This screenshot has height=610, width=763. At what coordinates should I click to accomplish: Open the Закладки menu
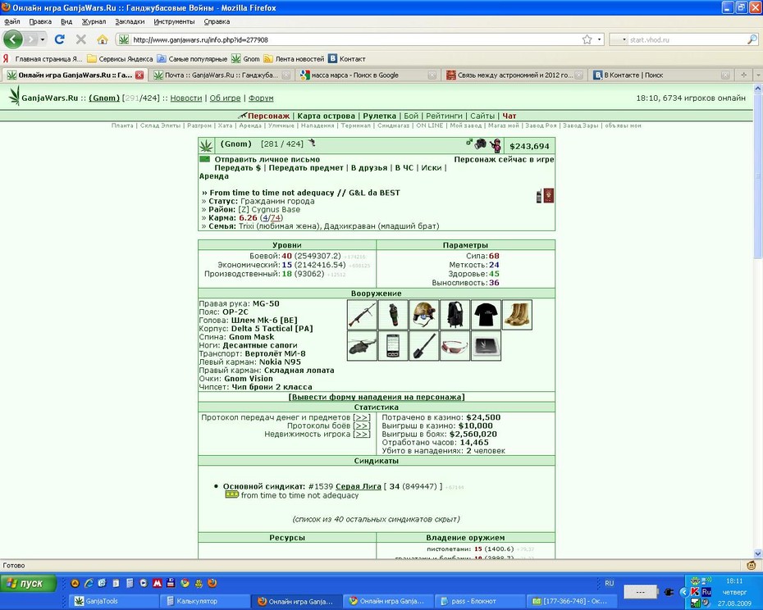pyautogui.click(x=130, y=21)
